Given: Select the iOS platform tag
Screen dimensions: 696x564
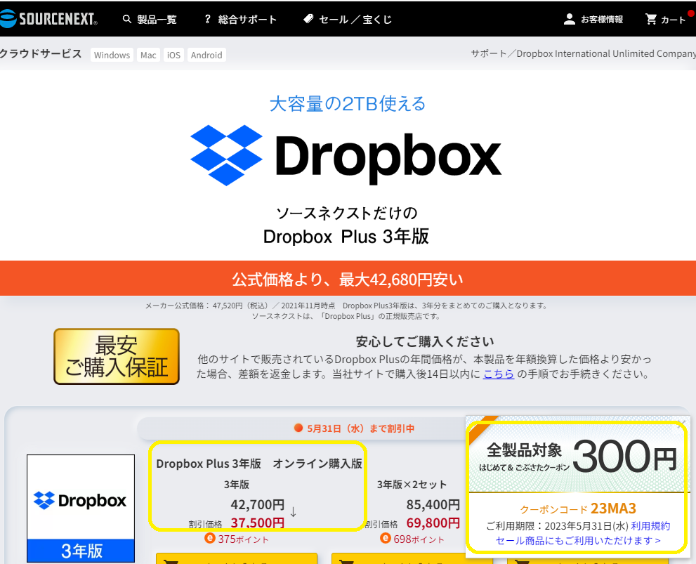Looking at the screenshot, I should click(x=173, y=55).
